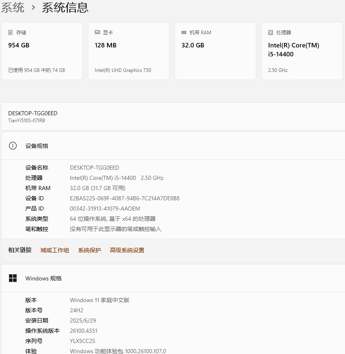Image resolution: width=345 pixels, height=354 pixels.
Task: Click the 已使用 954 GB 中的 74 GB text
Action: (x=36, y=70)
